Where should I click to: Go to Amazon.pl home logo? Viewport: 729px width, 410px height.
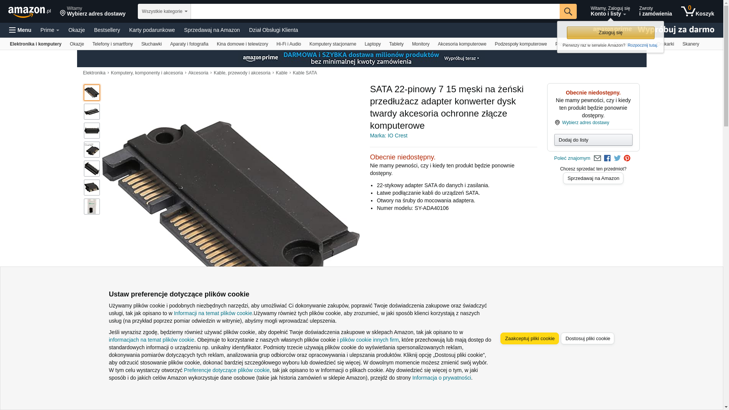[x=30, y=12]
